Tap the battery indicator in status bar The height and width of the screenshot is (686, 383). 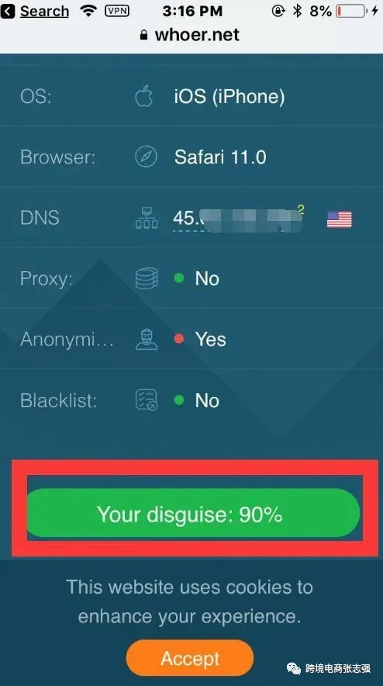click(351, 11)
